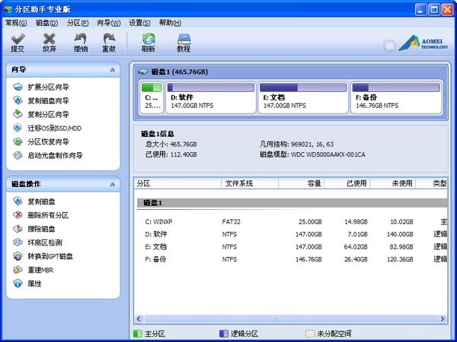Click the 擦除磁盘 icon
The height and width of the screenshot is (342, 457).
pos(18,229)
